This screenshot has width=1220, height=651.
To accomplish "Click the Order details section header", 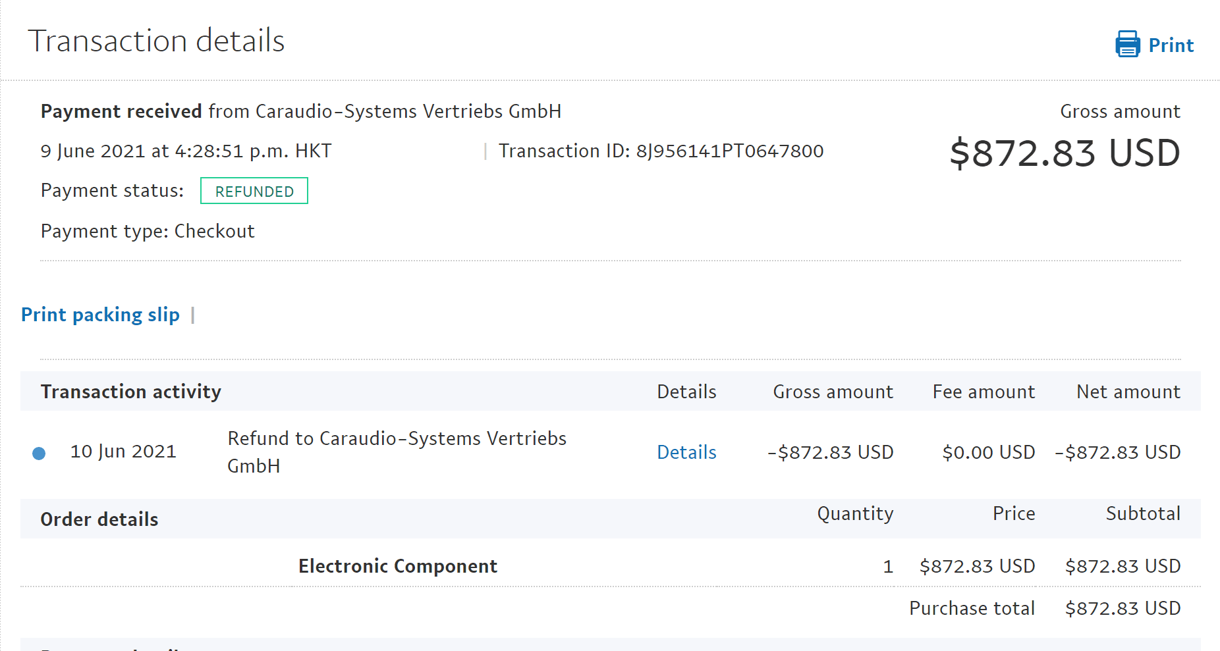I will pos(99,519).
